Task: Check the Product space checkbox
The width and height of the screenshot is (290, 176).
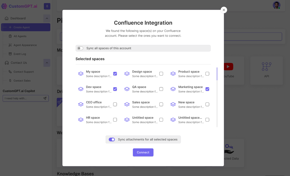Action: coord(207,74)
